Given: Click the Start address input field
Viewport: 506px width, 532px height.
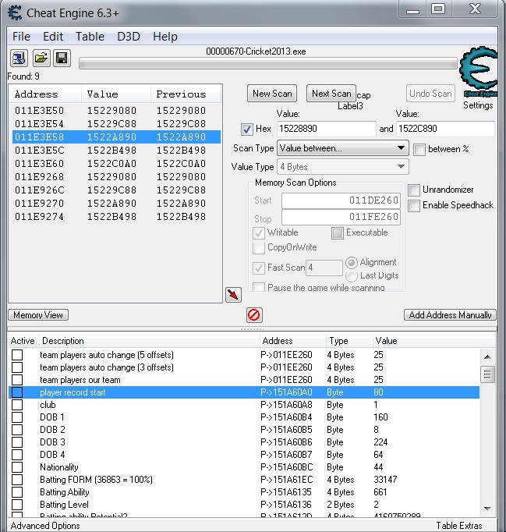Looking at the screenshot, I should tap(342, 200).
